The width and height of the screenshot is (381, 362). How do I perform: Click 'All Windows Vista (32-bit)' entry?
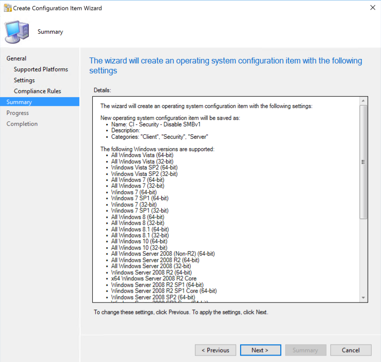[142, 161]
